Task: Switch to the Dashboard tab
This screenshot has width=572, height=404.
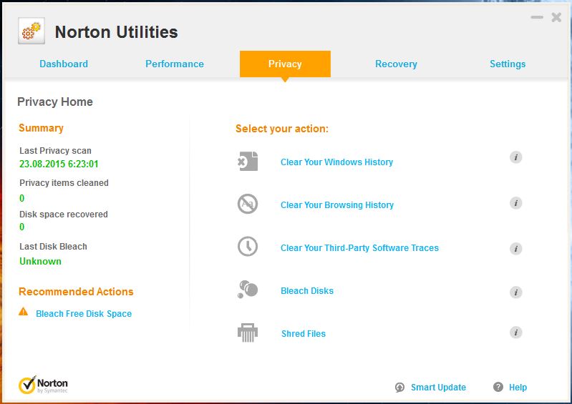Action: [64, 64]
